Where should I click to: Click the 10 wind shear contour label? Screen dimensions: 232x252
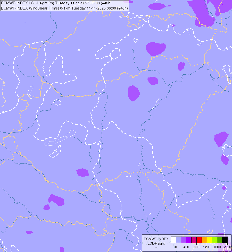click(4, 84)
